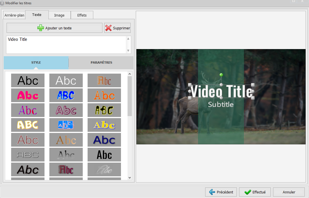Apply the blue splatter Abc style

66,125
